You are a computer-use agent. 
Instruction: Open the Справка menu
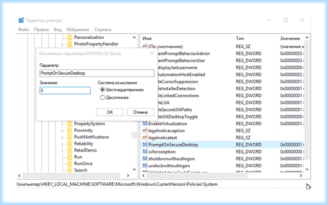coord(103,30)
